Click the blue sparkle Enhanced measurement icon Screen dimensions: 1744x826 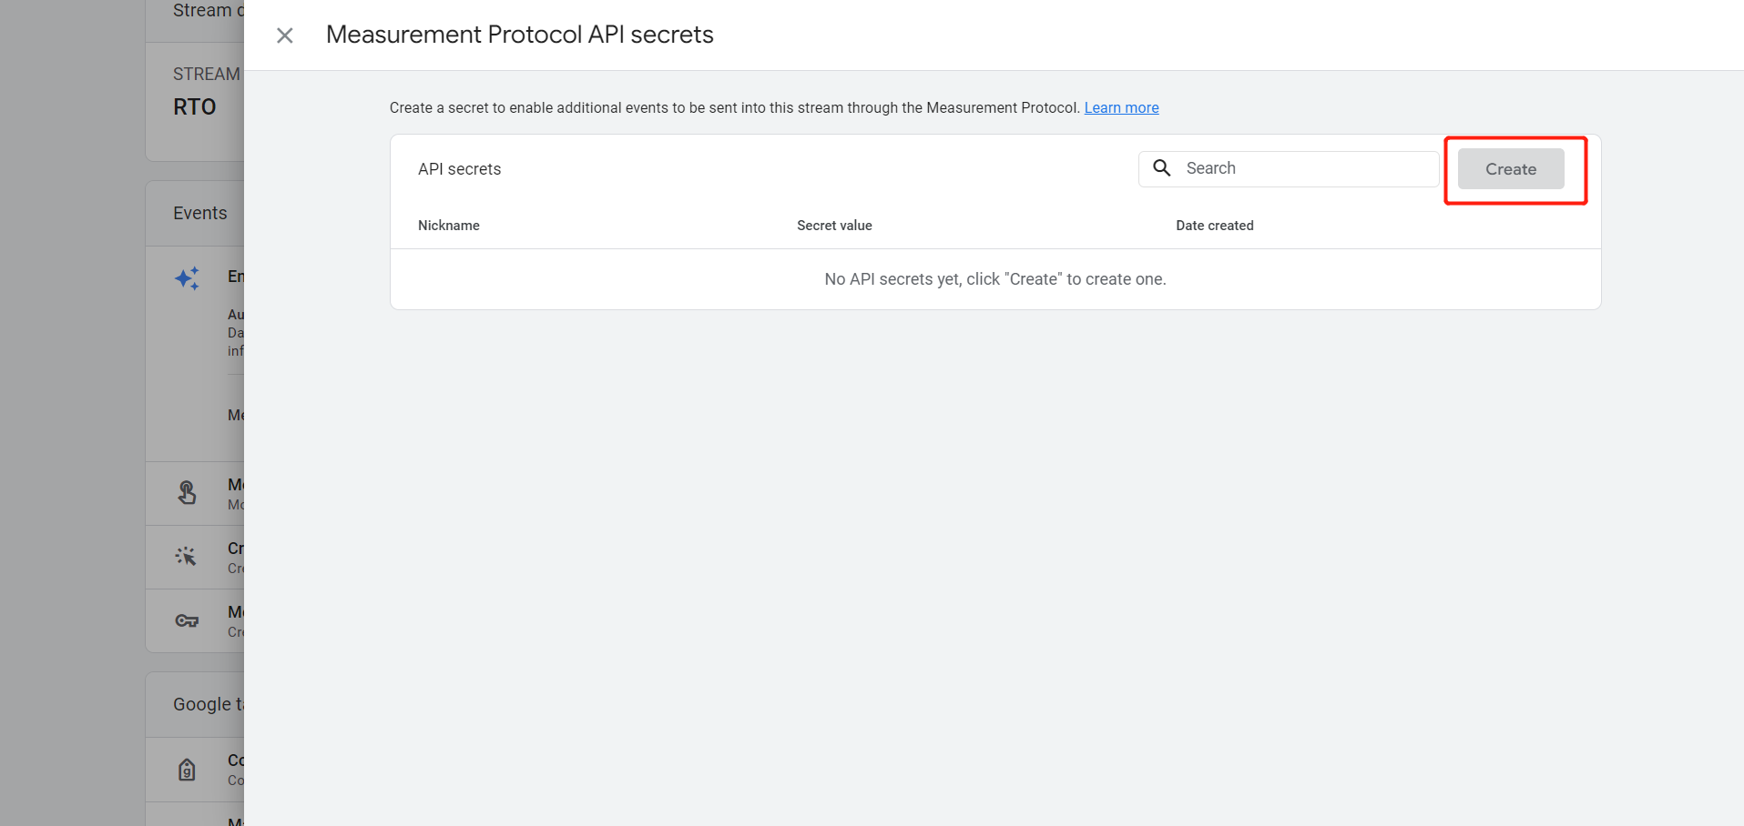pyautogui.click(x=187, y=278)
